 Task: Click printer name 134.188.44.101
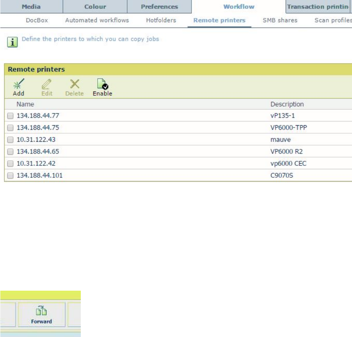tap(39, 175)
